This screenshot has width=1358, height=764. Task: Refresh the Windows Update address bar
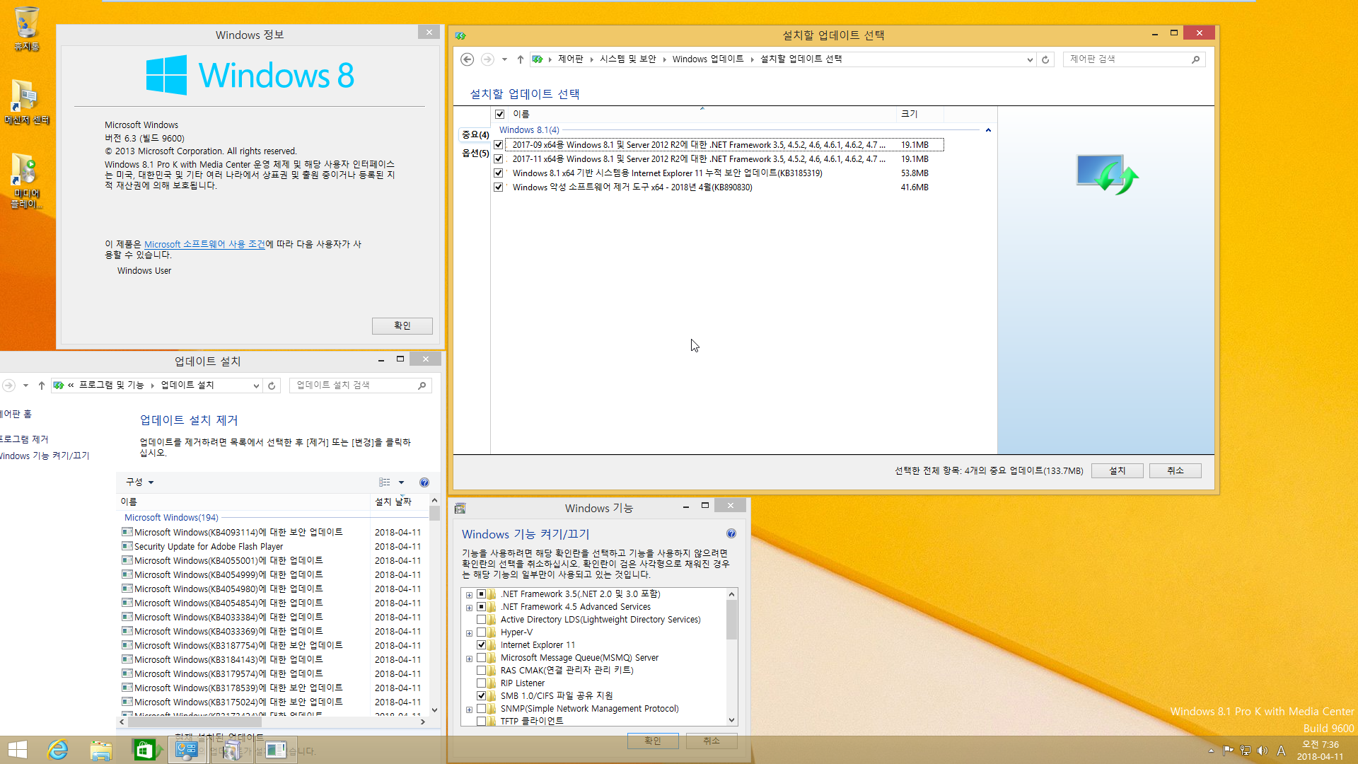click(1045, 59)
